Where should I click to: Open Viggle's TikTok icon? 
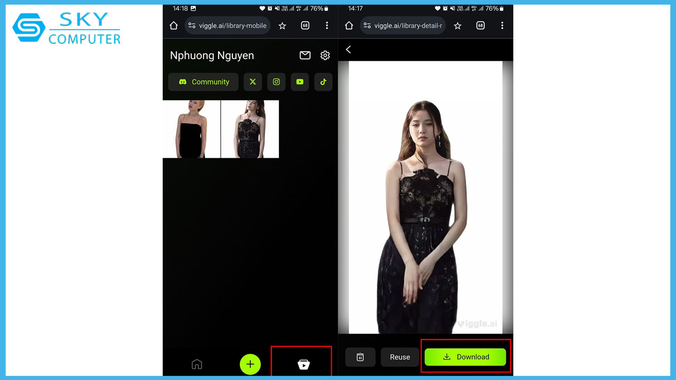pyautogui.click(x=323, y=82)
